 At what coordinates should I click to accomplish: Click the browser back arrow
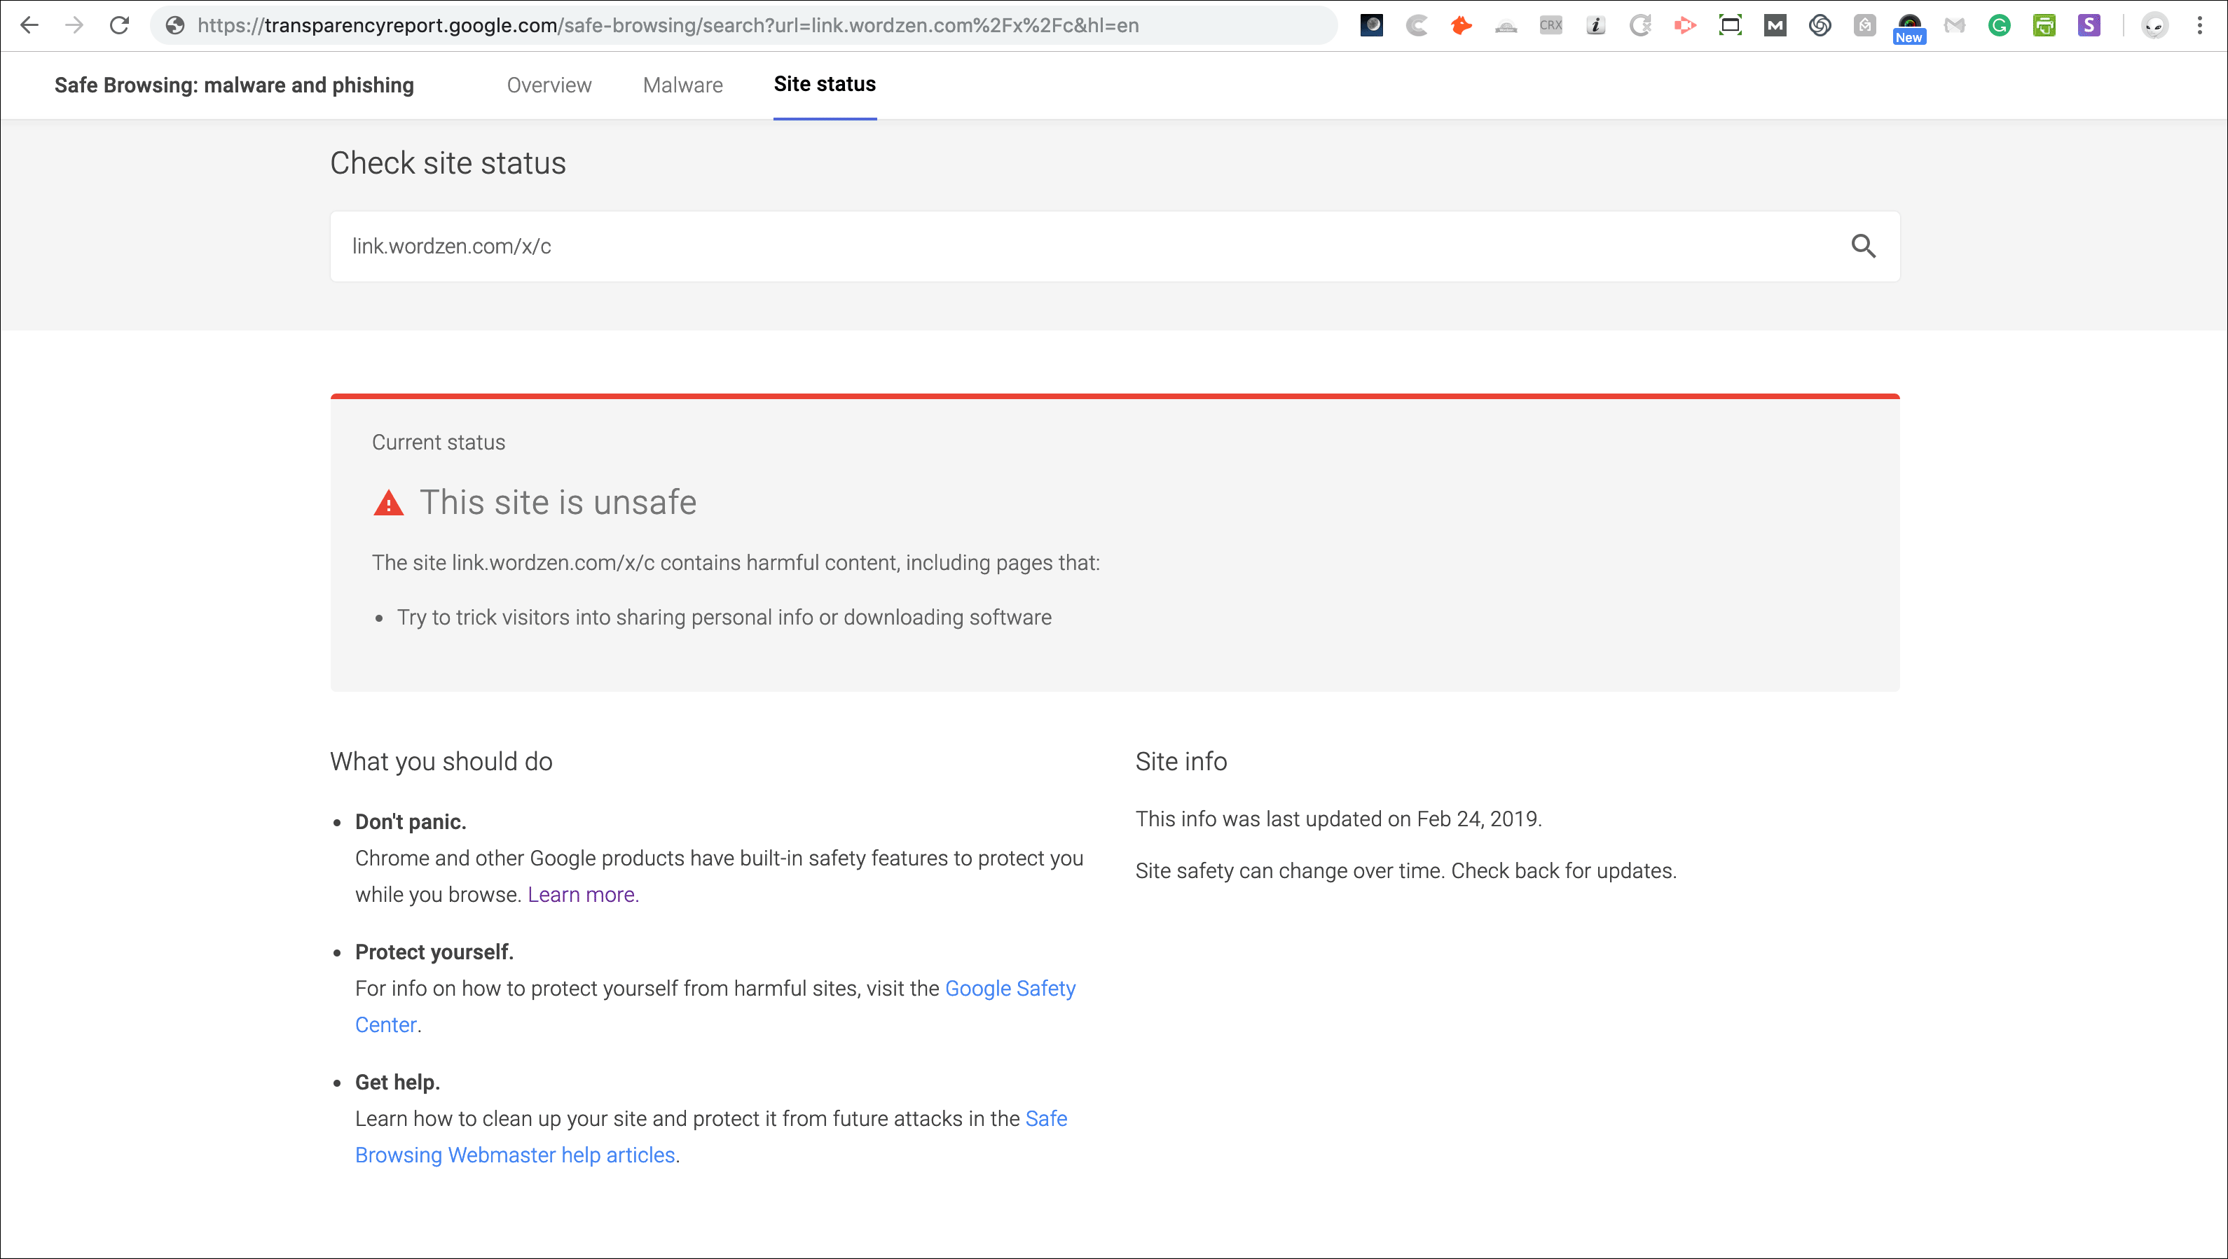[x=29, y=25]
